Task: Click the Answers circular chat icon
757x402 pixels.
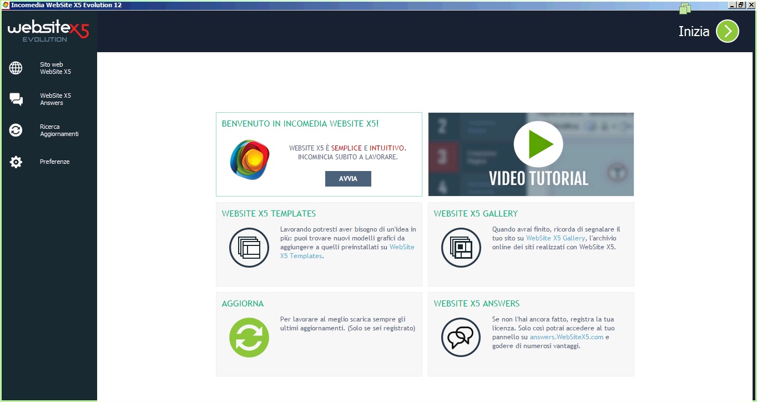Action: 461,338
